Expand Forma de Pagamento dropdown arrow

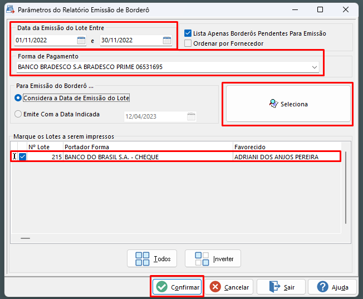coord(314,67)
